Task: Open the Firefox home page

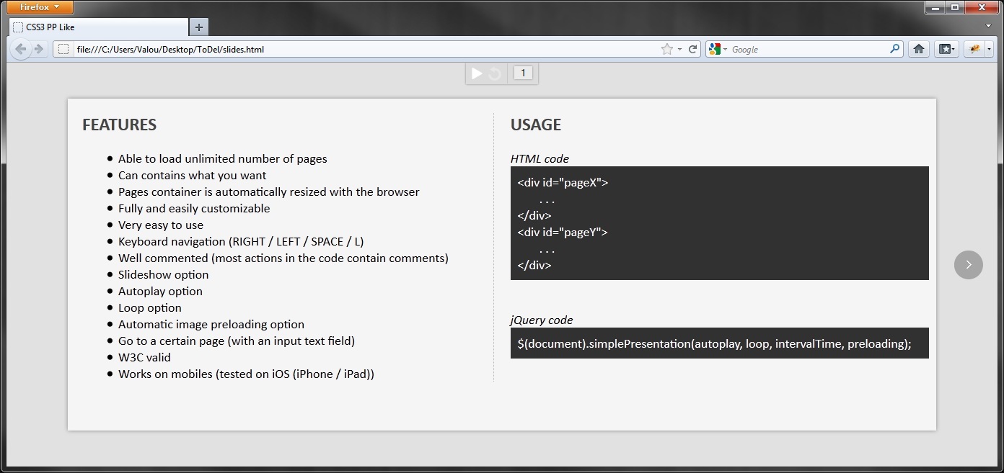Action: pyautogui.click(x=918, y=49)
